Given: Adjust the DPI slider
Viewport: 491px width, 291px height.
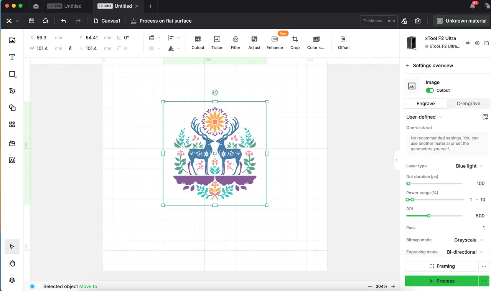Looking at the screenshot, I should tap(434, 216).
